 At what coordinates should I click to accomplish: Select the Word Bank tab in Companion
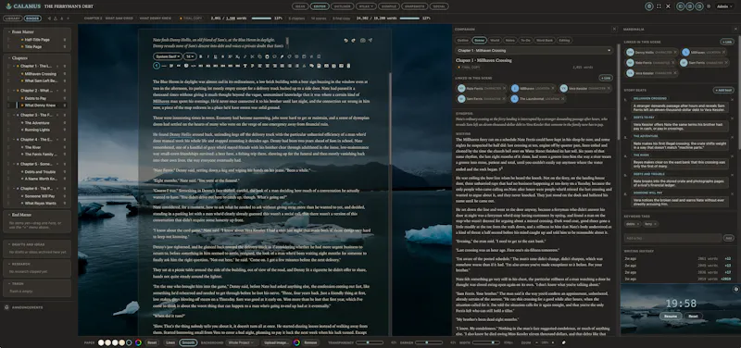point(545,41)
